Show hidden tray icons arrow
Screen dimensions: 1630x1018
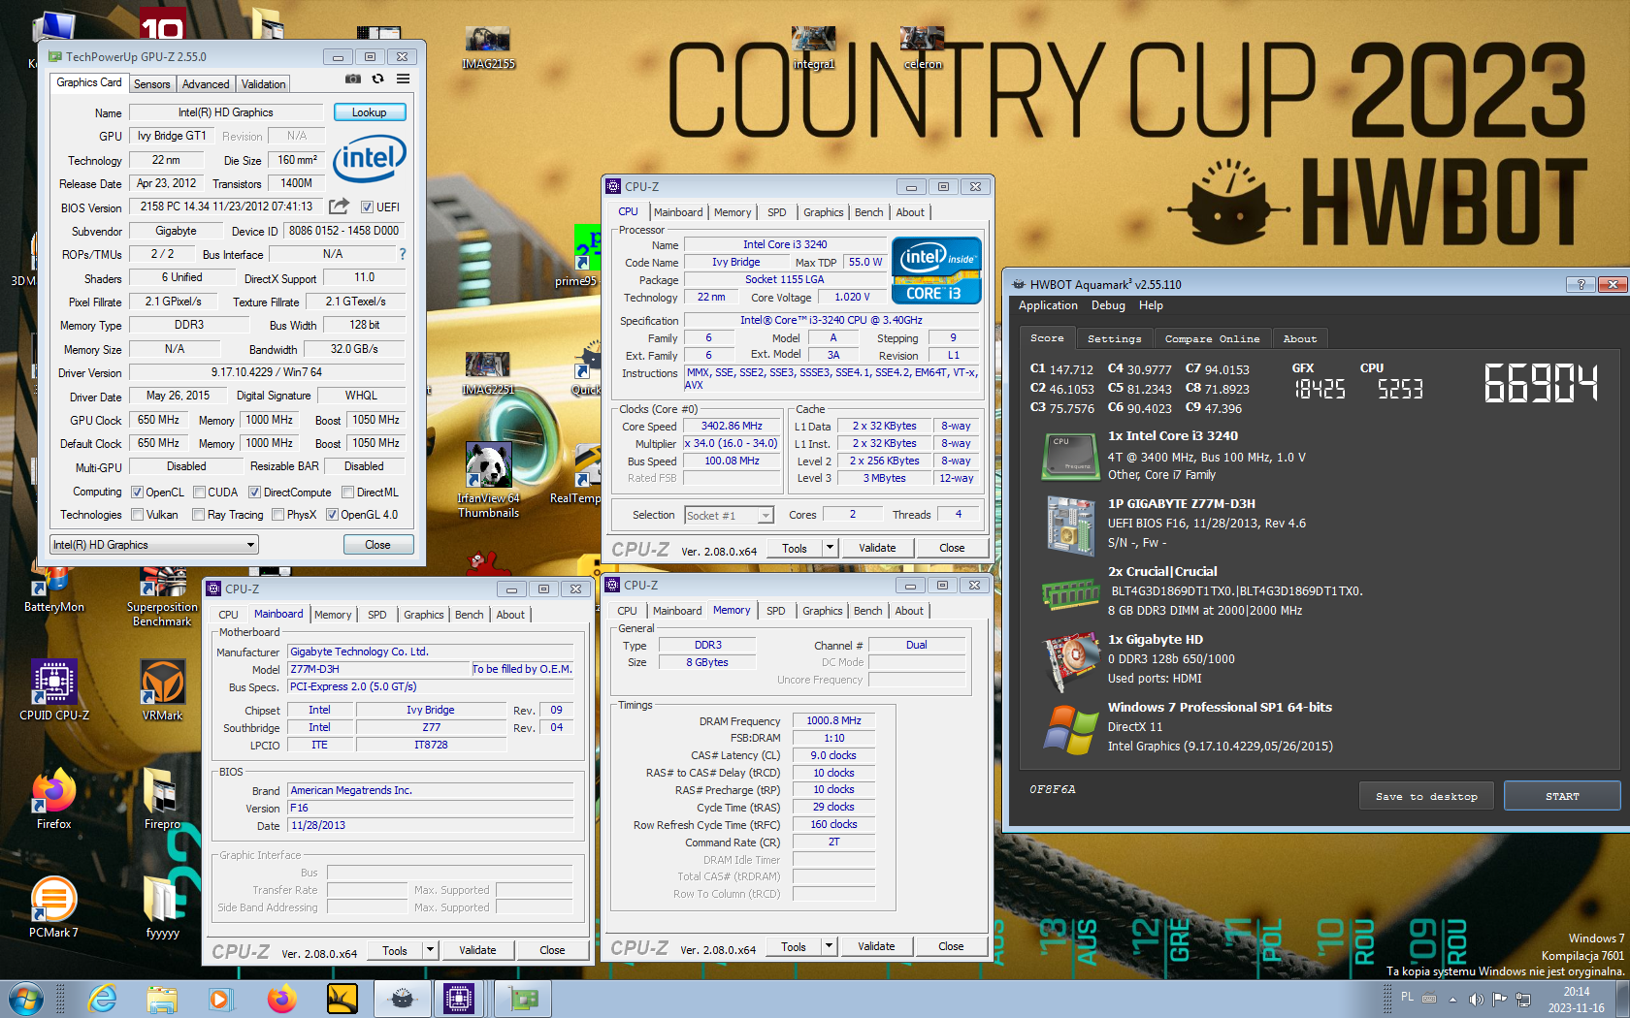coord(1452,1000)
